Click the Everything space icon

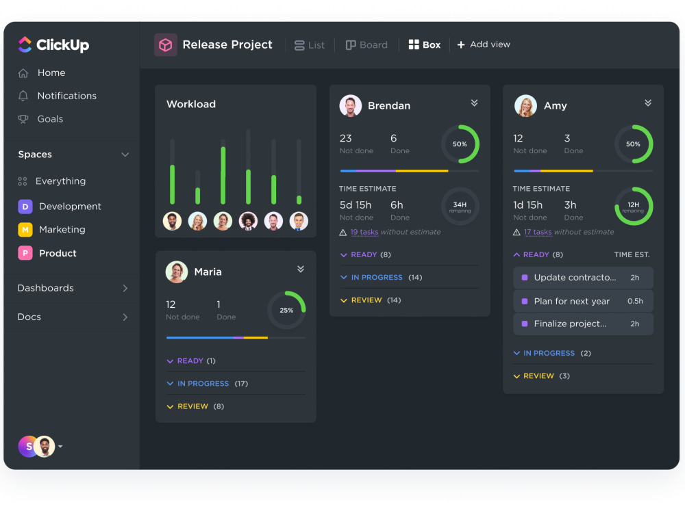(23, 181)
